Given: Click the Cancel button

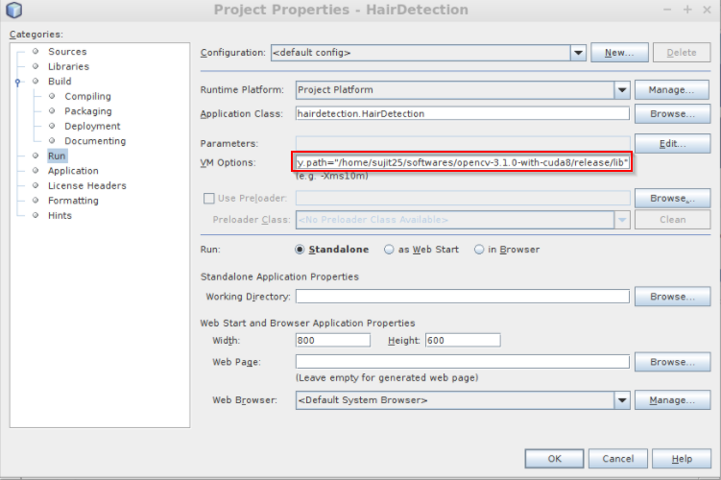Looking at the screenshot, I should 618,459.
